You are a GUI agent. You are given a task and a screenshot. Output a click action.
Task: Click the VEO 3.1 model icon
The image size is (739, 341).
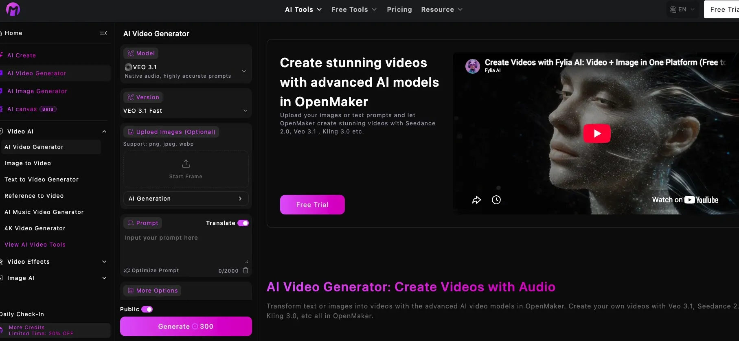click(128, 67)
